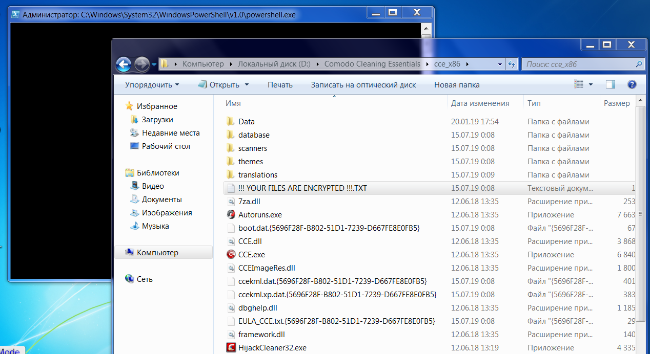Select Сеть in the navigation pane
This screenshot has width=650, height=354.
click(x=145, y=279)
